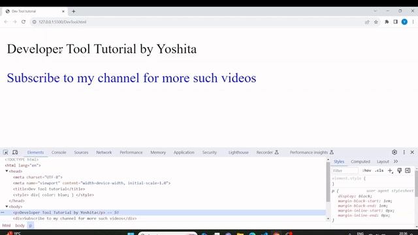Open the browser side panel icon

395,22
